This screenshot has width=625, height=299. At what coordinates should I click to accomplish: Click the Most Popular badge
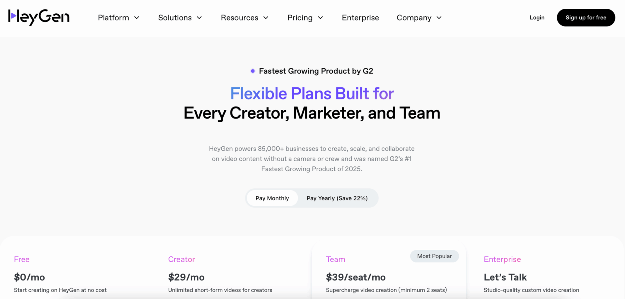[435, 256]
